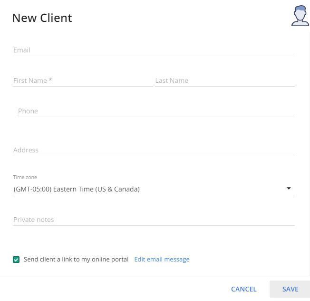310x301 pixels.
Task: Click the small 'Time zone' label
Action: coord(25,177)
